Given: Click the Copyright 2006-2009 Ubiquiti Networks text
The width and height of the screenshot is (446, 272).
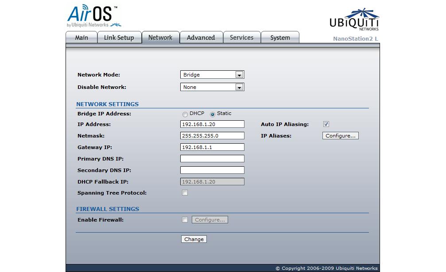Looking at the screenshot, I should click(x=326, y=268).
